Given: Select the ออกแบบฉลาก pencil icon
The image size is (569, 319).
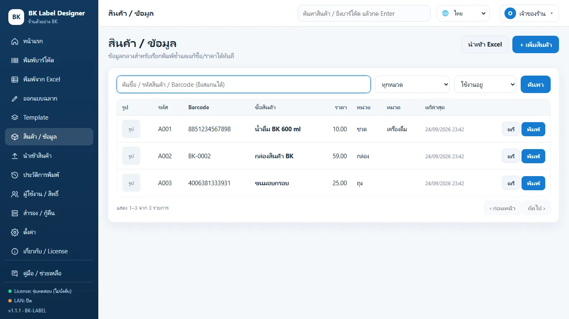Looking at the screenshot, I should click(x=15, y=98).
